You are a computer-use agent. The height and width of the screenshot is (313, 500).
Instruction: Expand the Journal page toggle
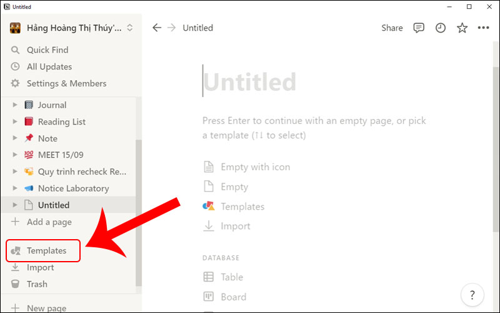(x=16, y=105)
